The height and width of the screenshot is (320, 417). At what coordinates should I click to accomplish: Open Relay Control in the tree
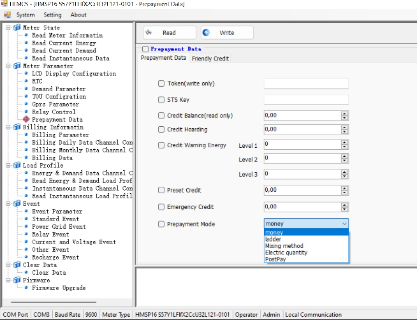54,112
